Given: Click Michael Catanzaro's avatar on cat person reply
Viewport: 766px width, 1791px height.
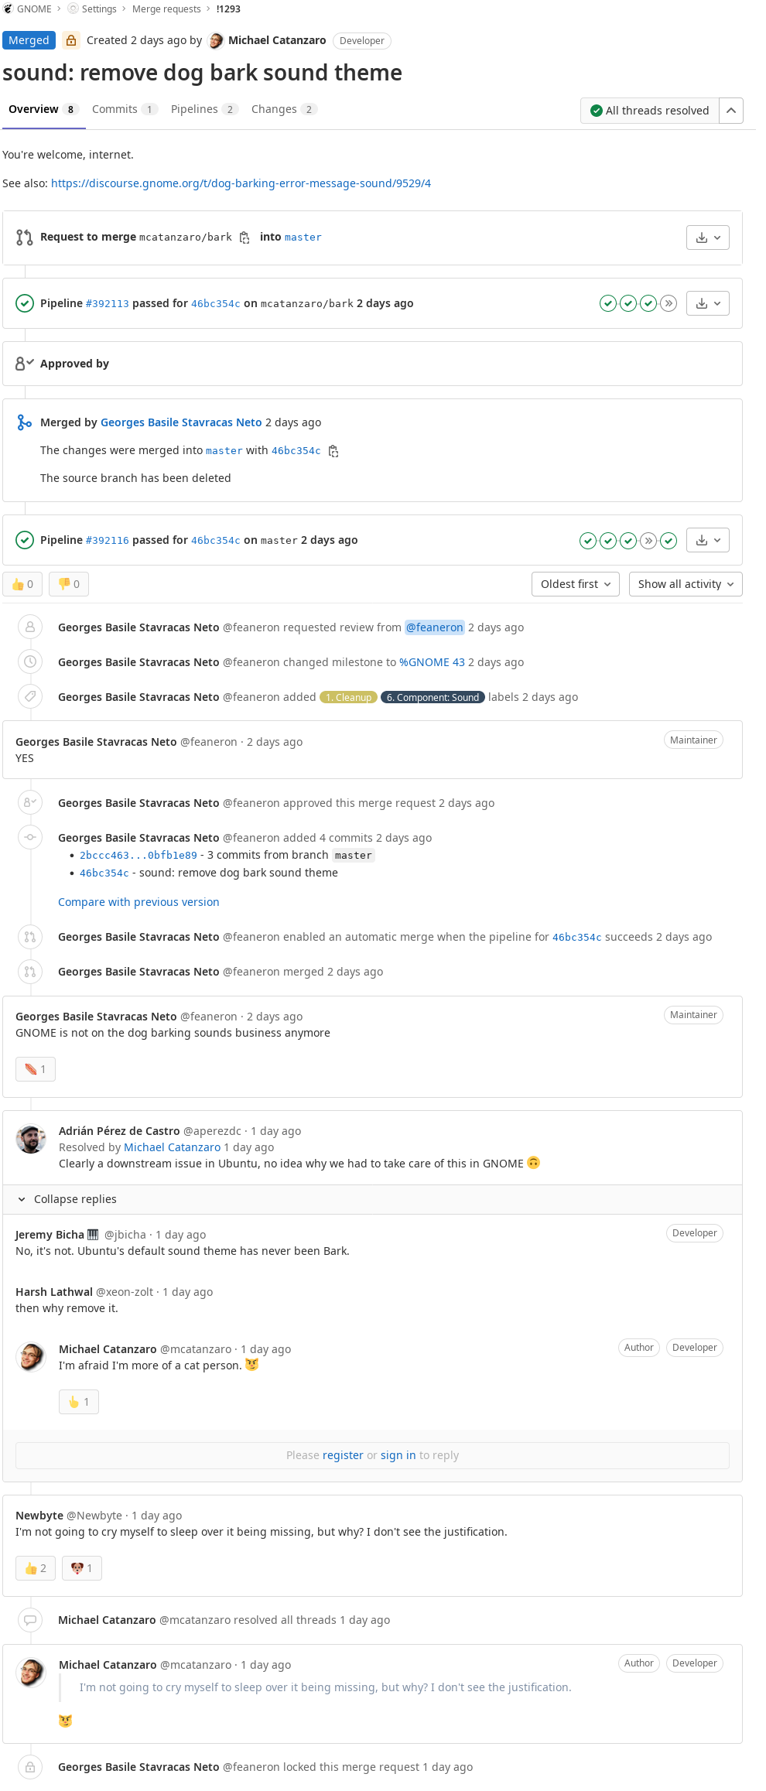Looking at the screenshot, I should click(31, 1357).
